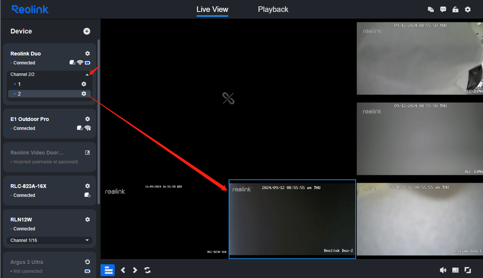Select channel 2 of Reolink Duo

click(49, 94)
